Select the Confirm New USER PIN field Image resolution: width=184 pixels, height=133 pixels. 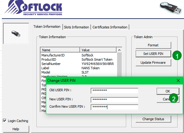point(114,107)
